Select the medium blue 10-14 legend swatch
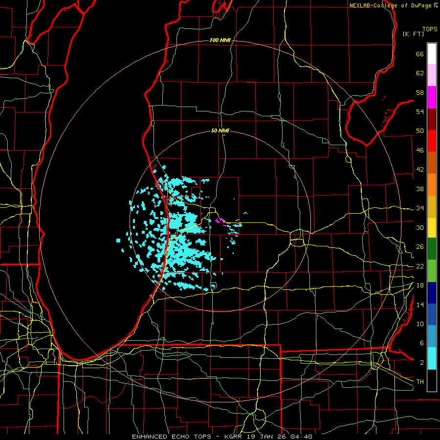 pos(432,314)
